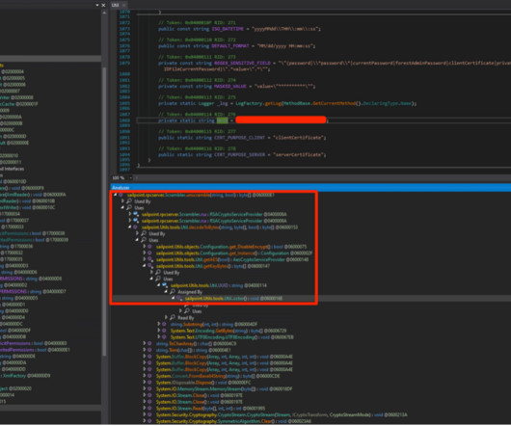Click method icon beside Util.getKeyBytes

pyautogui.click(x=149, y=266)
